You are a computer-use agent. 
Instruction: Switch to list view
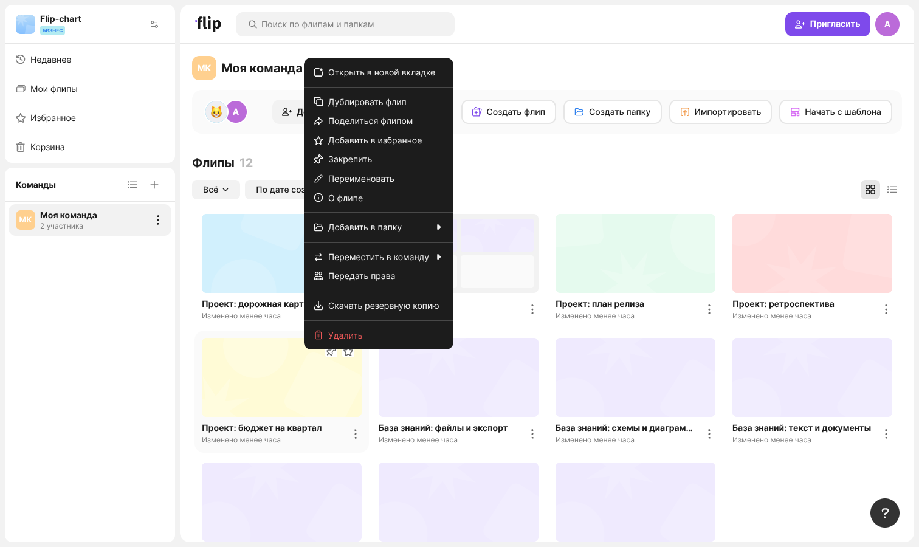pyautogui.click(x=892, y=190)
